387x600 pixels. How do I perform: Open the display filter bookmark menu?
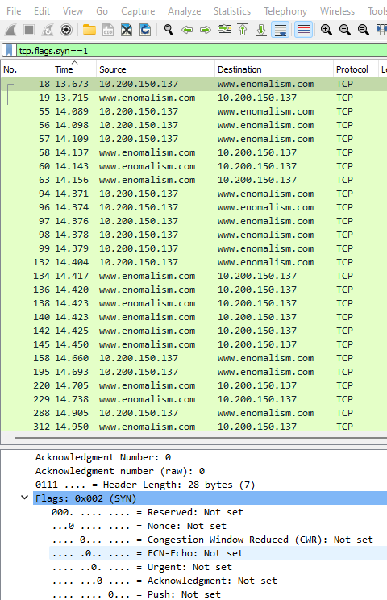tap(9, 51)
